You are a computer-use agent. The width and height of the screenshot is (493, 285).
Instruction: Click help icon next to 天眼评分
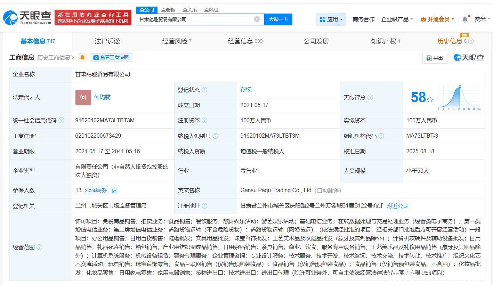point(370,97)
